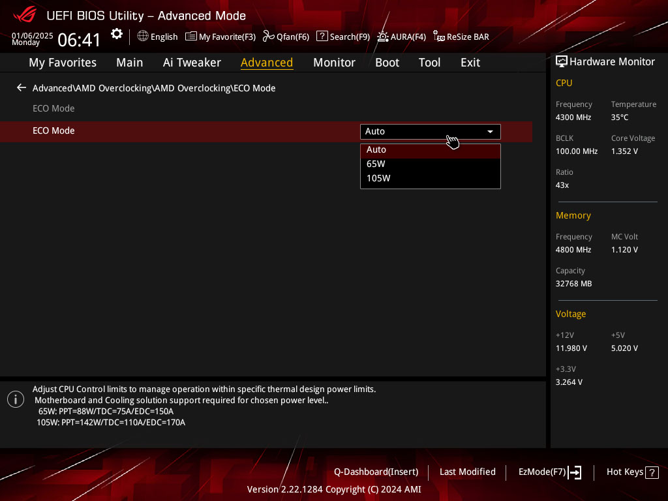
Task: Click the BCLK value 100.00 MHz
Action: pos(577,151)
